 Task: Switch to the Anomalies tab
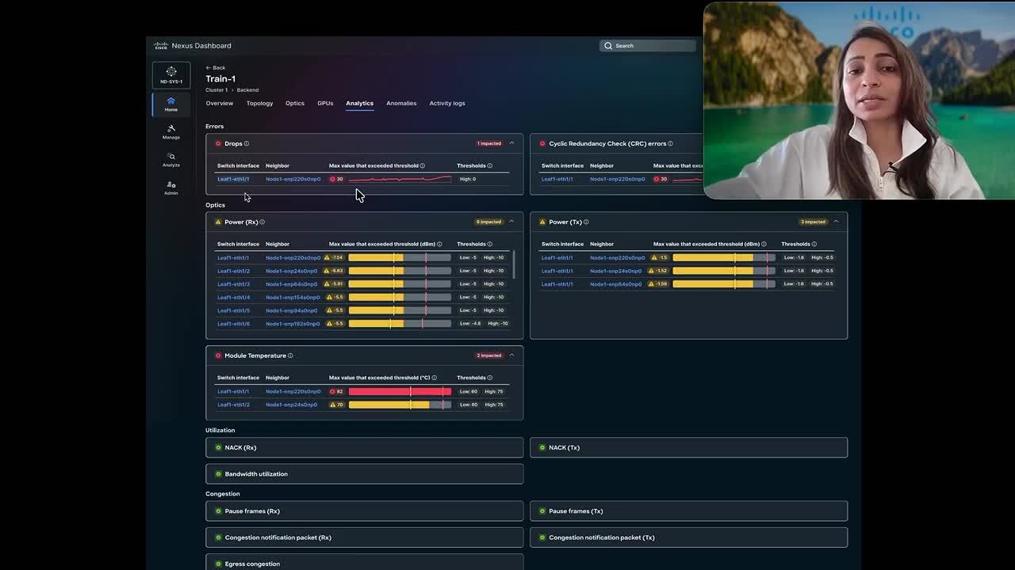(401, 103)
